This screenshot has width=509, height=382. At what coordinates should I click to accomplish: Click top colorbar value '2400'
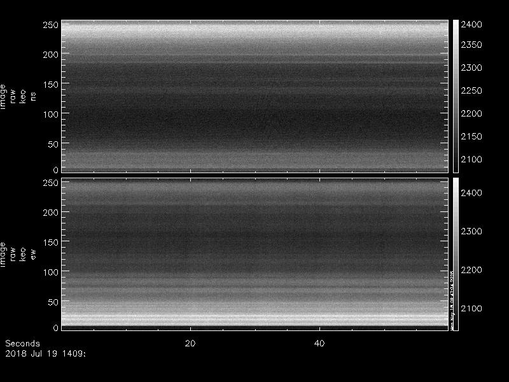471,24
